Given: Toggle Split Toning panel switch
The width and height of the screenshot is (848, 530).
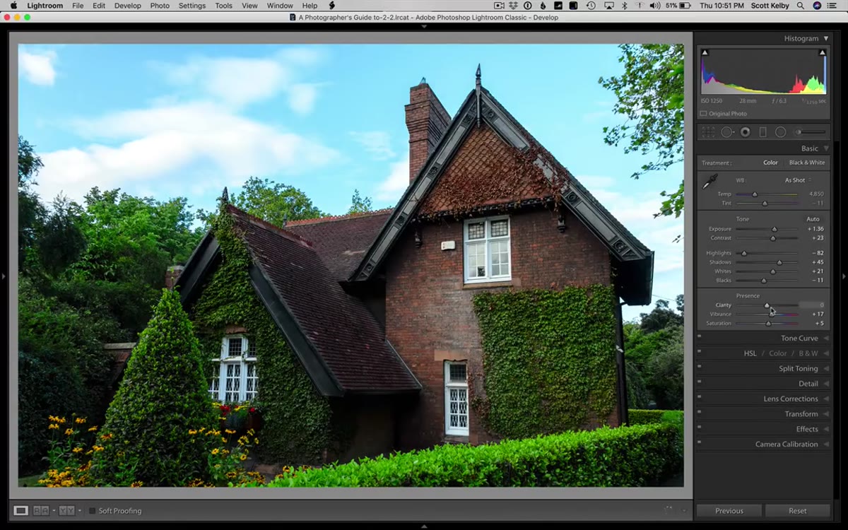Looking at the screenshot, I should 699,367.
